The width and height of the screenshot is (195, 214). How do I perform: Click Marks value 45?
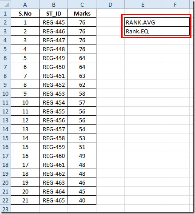pyautogui.click(x=82, y=191)
